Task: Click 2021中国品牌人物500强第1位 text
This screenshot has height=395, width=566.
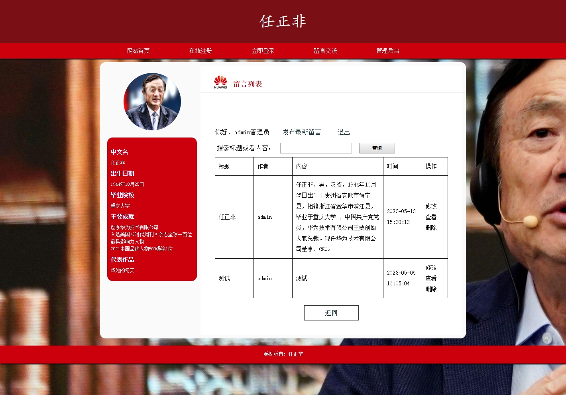Action: coord(141,249)
